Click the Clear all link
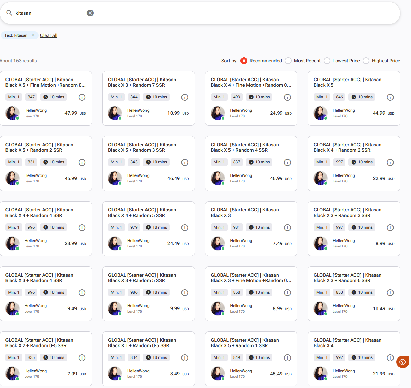 click(x=48, y=35)
